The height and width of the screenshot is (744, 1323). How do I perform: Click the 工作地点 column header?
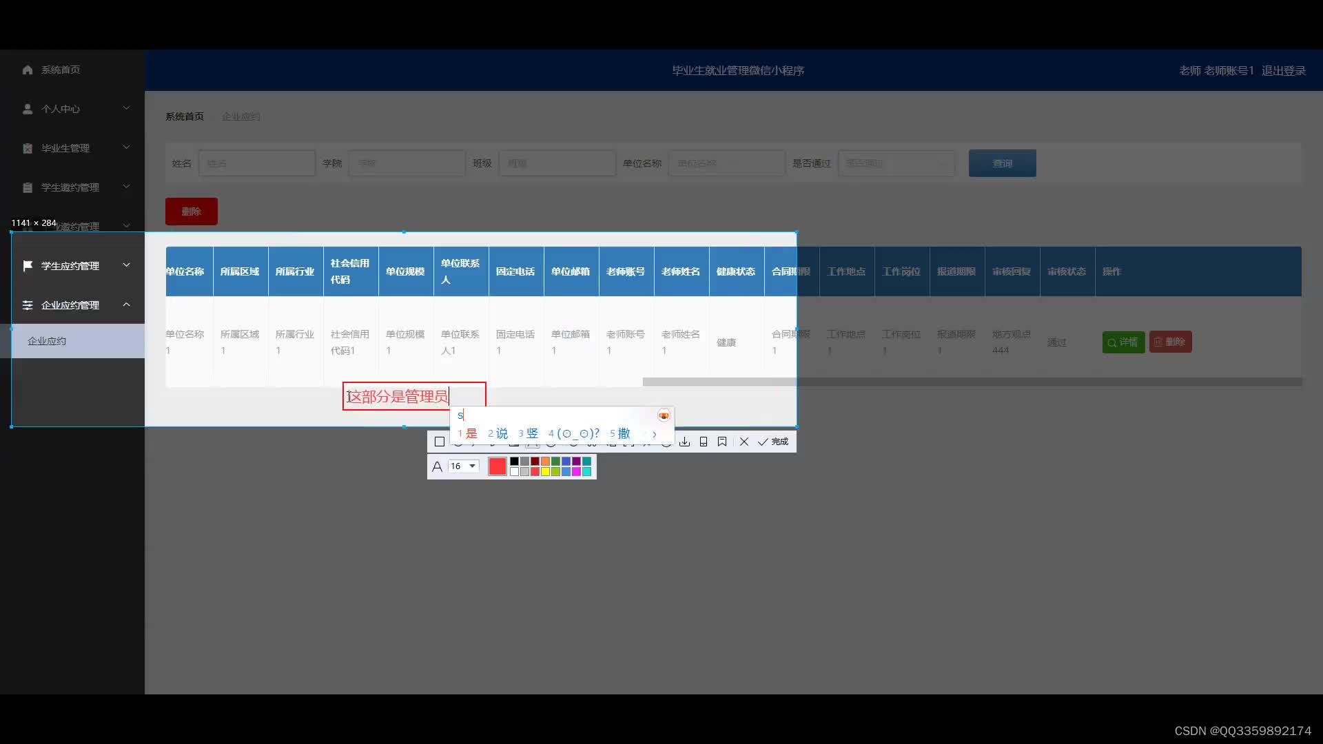pyautogui.click(x=846, y=271)
